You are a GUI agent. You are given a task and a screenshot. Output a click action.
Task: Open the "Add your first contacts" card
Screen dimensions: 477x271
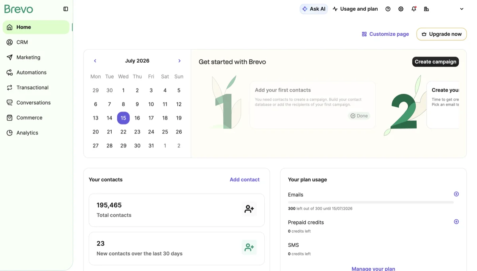312,105
